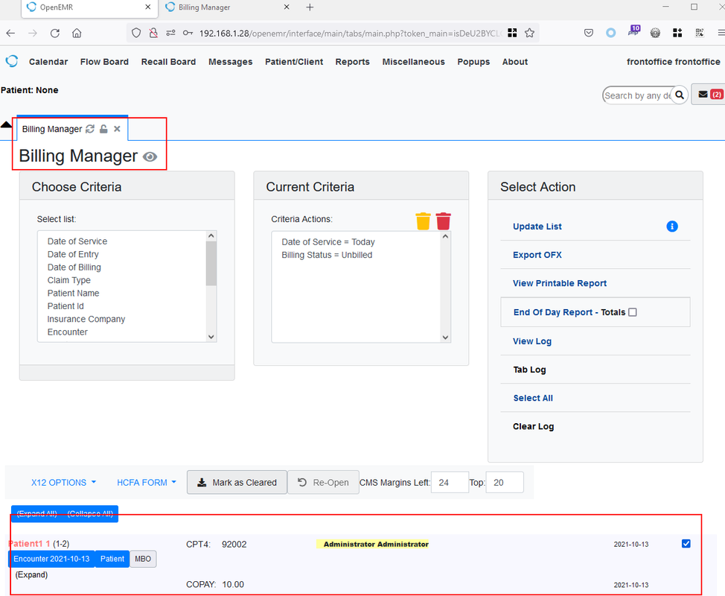Screen dimensions: 725x596
Task: Click the OpenEMR logo icon
Action: 12,61
